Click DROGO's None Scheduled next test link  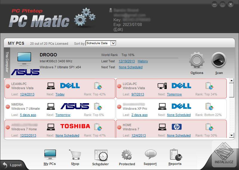tap(131, 67)
